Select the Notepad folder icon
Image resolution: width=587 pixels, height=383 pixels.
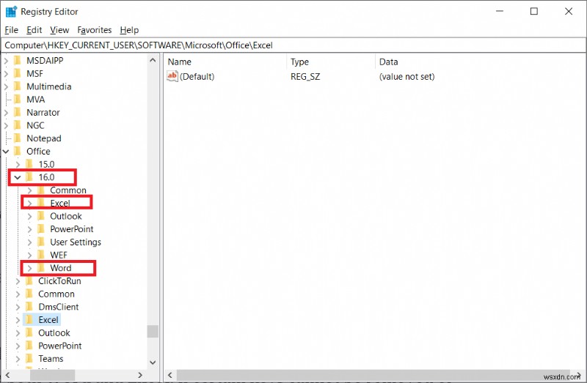(x=17, y=138)
